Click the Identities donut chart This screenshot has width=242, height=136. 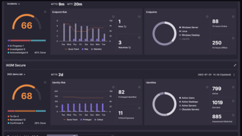164,104
